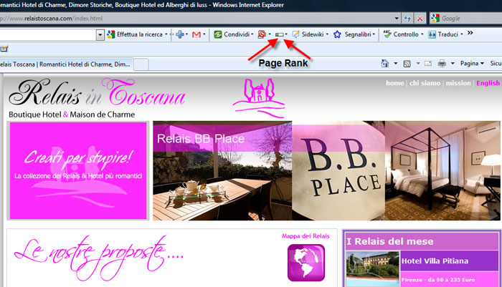Viewport: 502px width, 287px height.
Task: Click the printer icon
Action: pyautogui.click(x=442, y=64)
